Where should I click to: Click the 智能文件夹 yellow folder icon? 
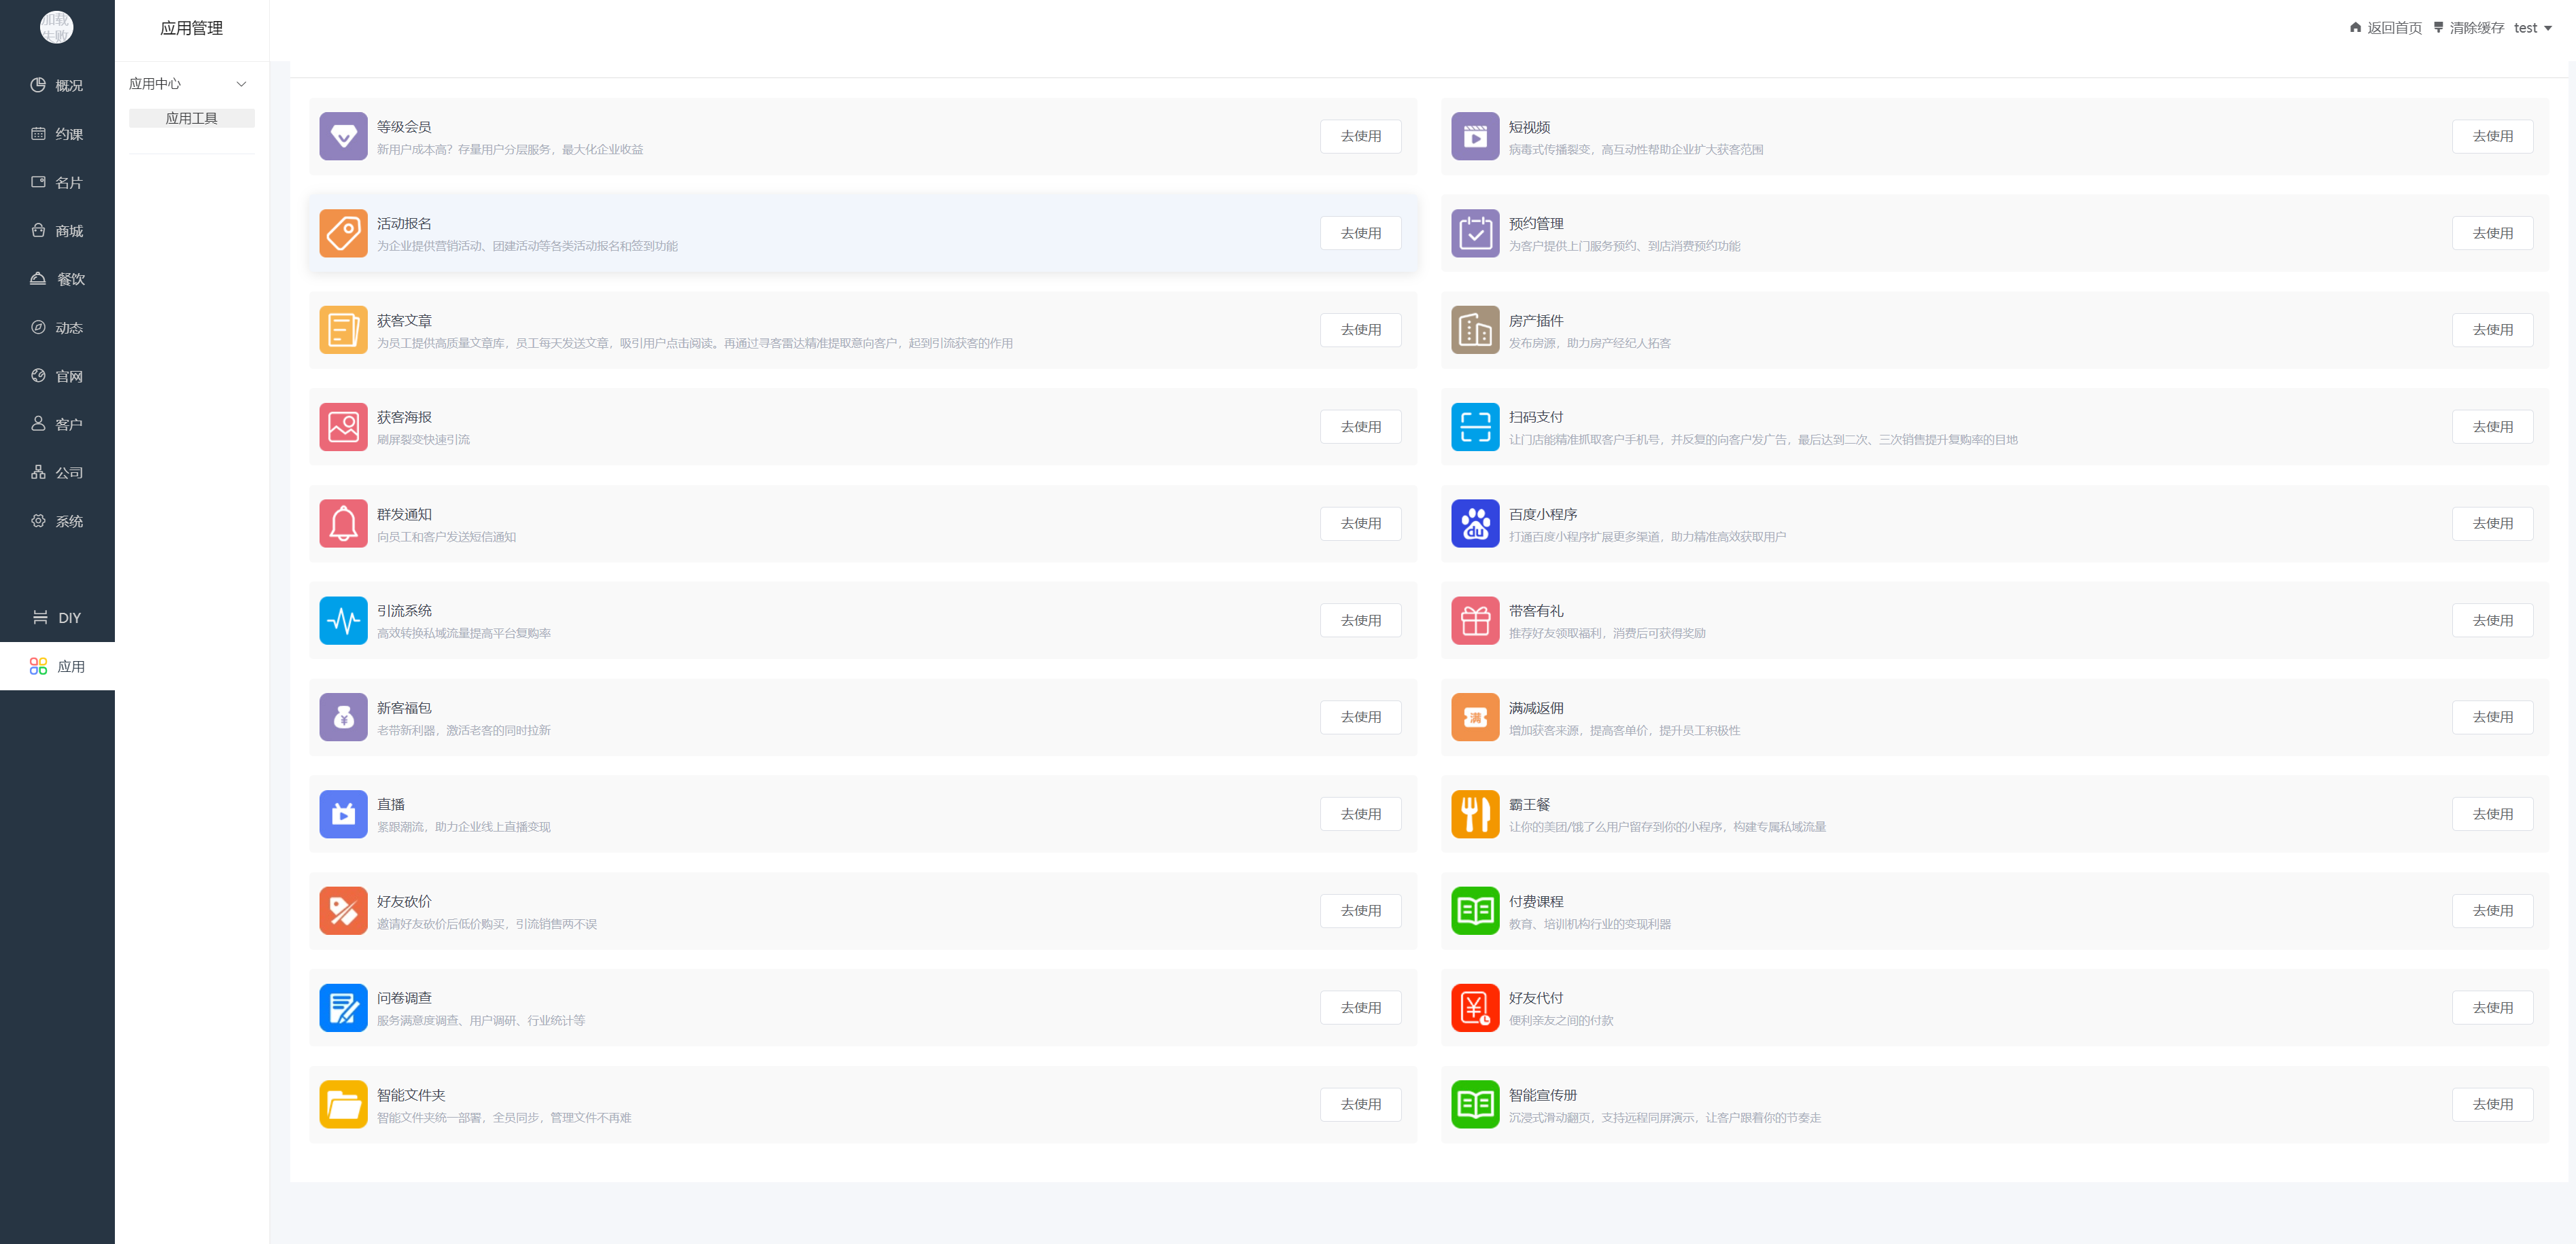(x=343, y=1104)
